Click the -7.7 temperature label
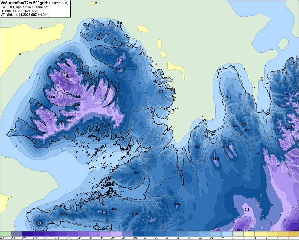 [161, 92]
